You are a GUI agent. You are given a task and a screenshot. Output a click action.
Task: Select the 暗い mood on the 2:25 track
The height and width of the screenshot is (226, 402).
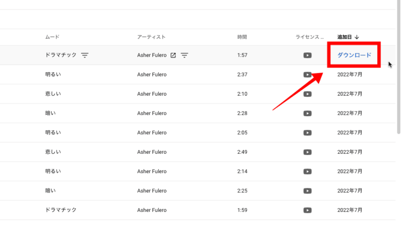pos(51,190)
